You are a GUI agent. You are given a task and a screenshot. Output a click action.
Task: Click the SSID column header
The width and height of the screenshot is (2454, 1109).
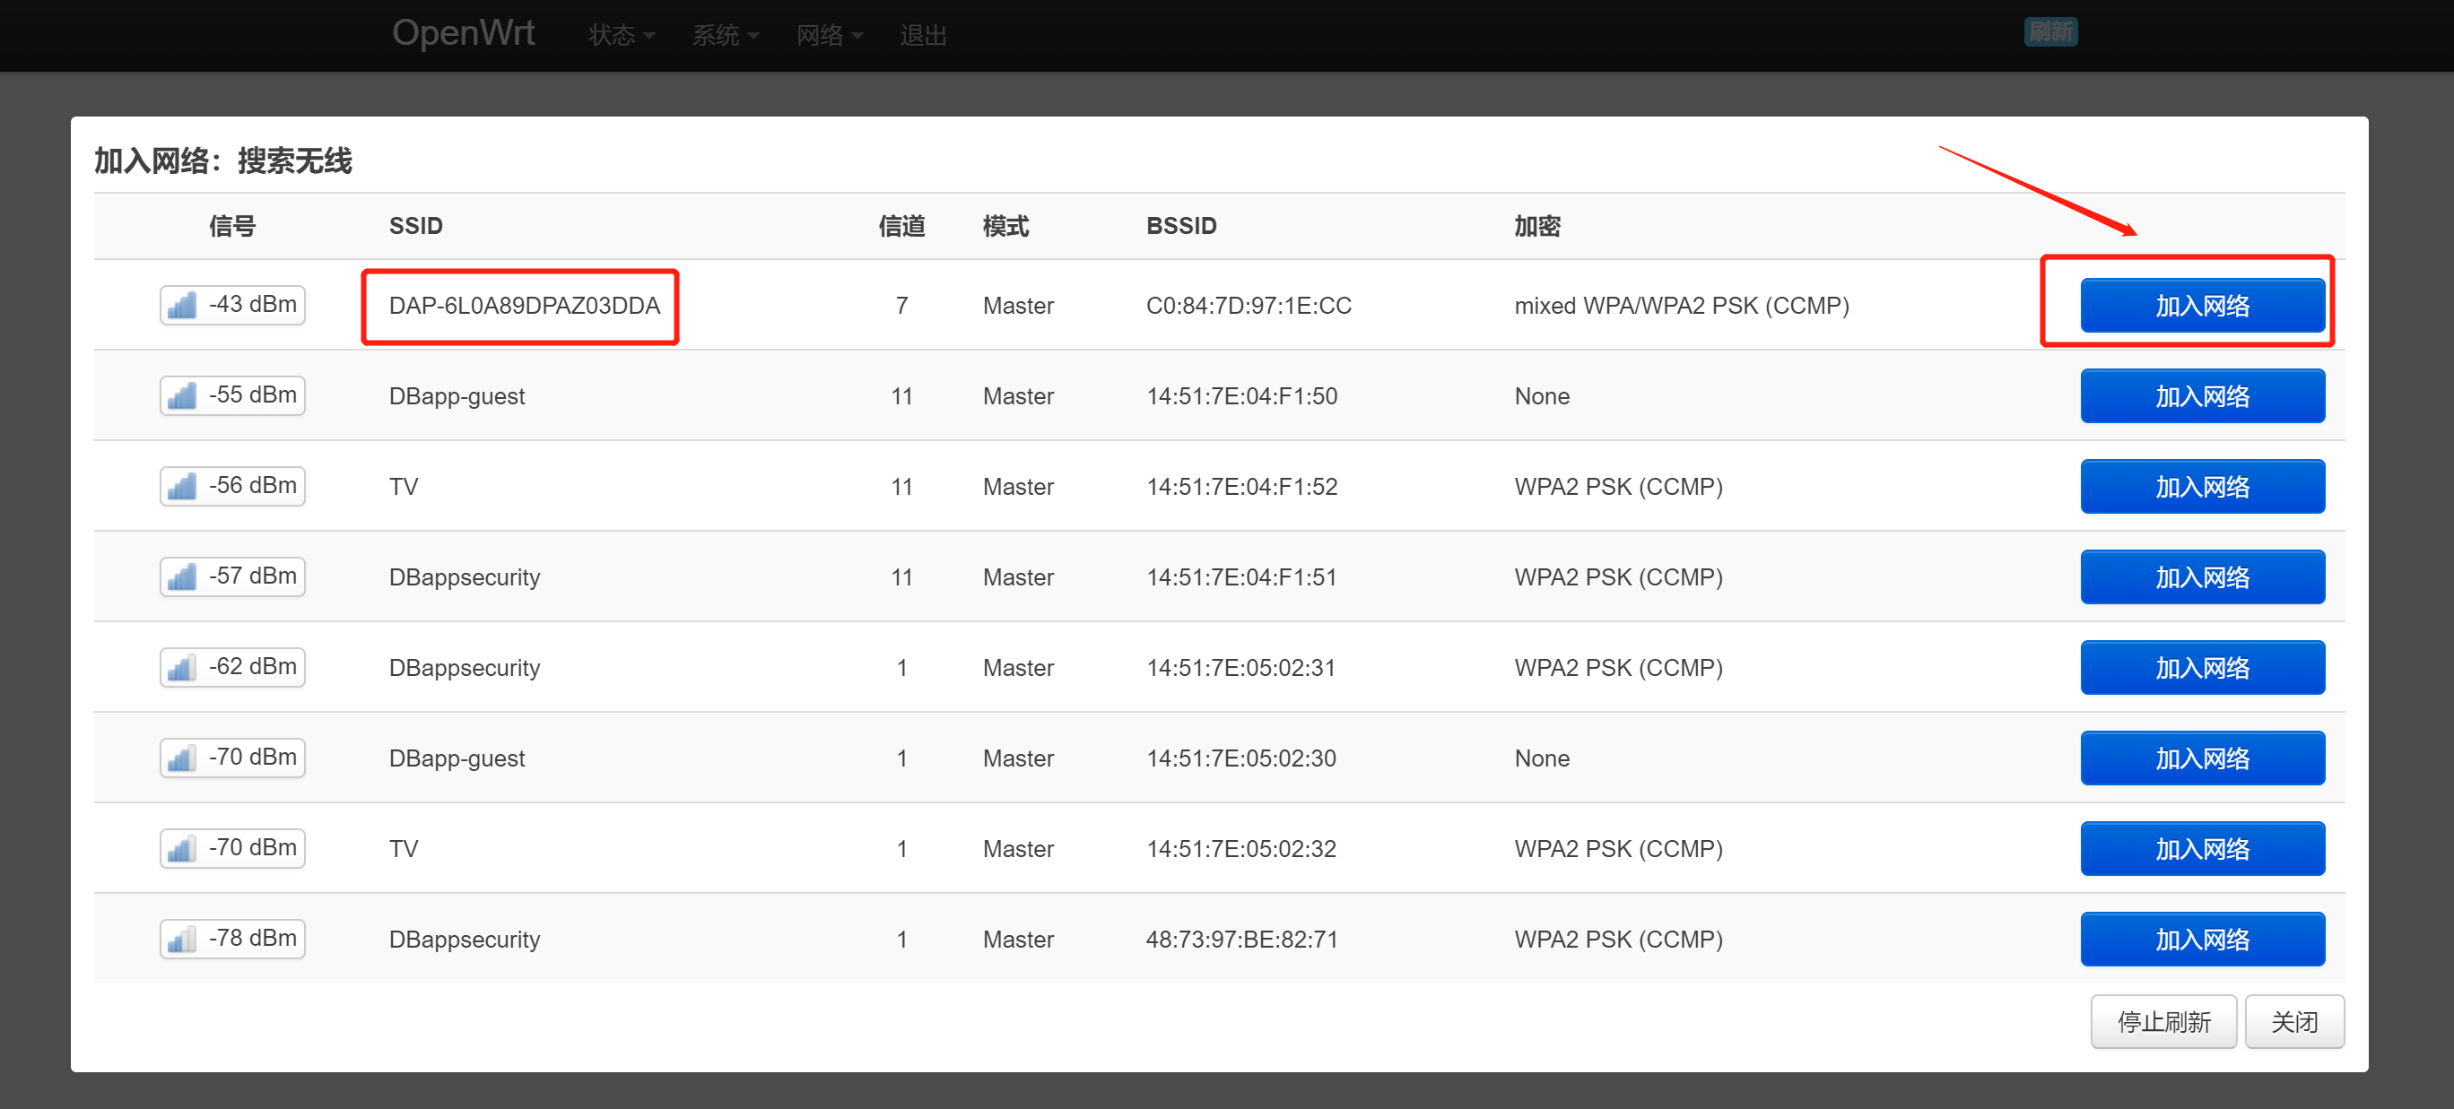[415, 226]
